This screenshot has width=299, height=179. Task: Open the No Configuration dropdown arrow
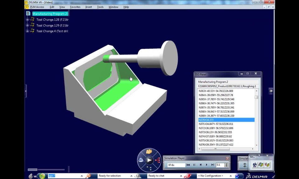pyautogui.click(x=230, y=176)
